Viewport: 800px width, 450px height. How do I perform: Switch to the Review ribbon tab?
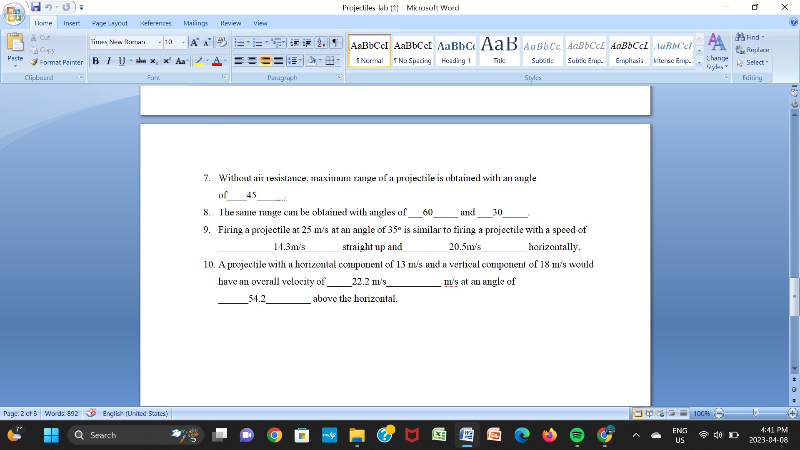coord(230,23)
